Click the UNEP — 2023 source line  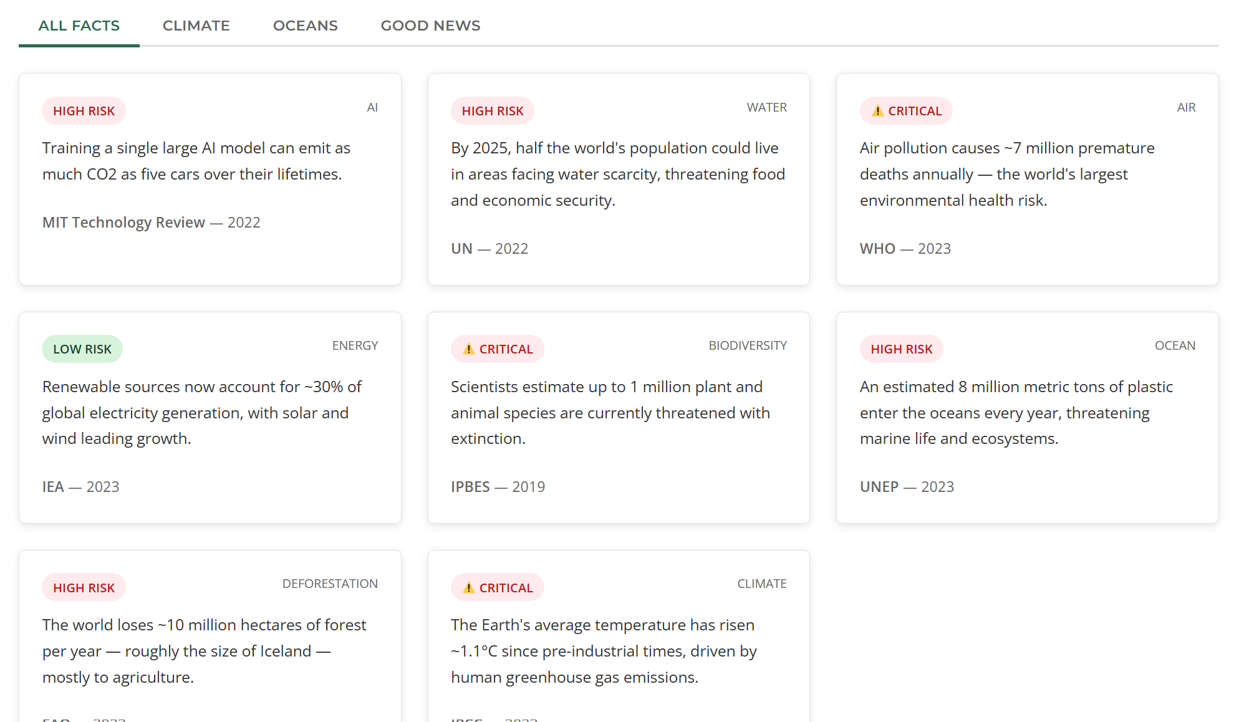[907, 487]
